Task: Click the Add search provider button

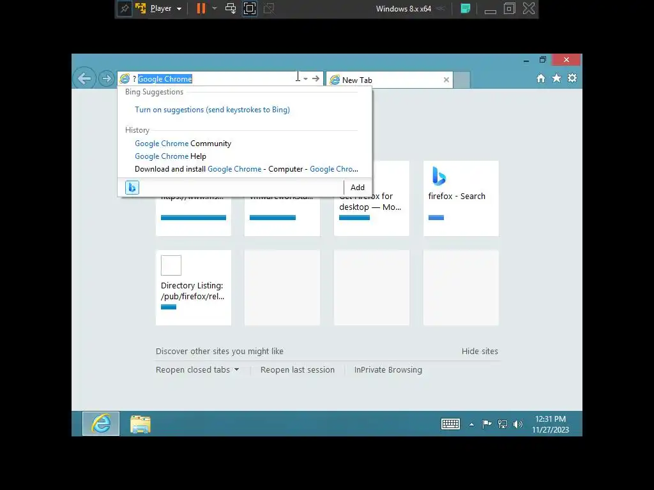Action: (x=358, y=188)
